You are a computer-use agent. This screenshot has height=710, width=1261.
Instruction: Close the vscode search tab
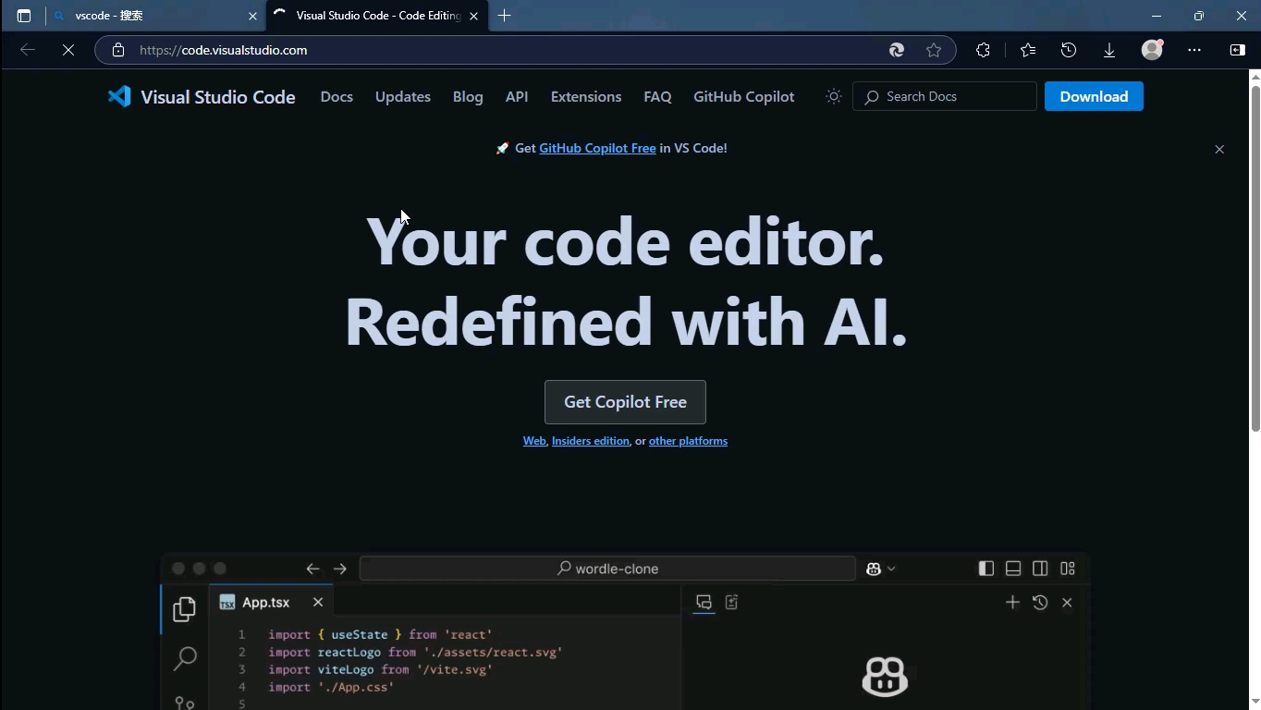252,16
